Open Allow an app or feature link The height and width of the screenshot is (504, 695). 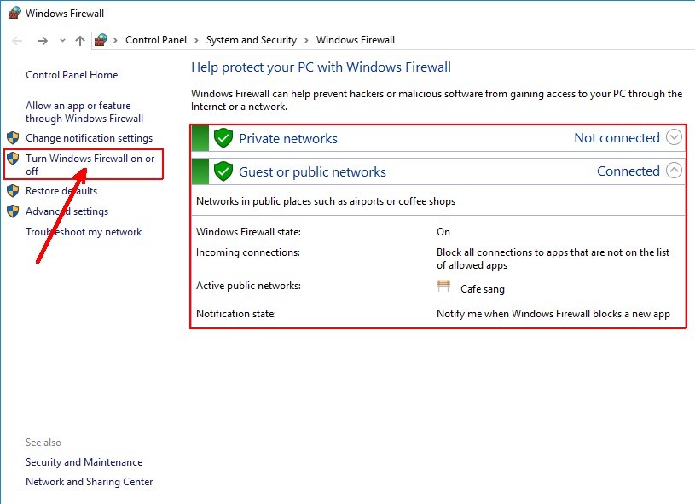pos(84,113)
